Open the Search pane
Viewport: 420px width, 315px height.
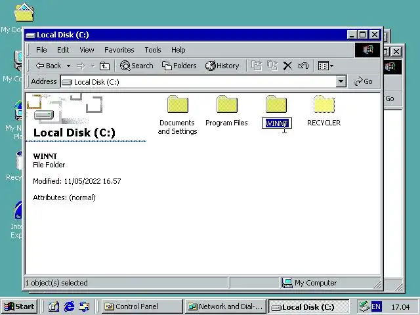point(136,66)
